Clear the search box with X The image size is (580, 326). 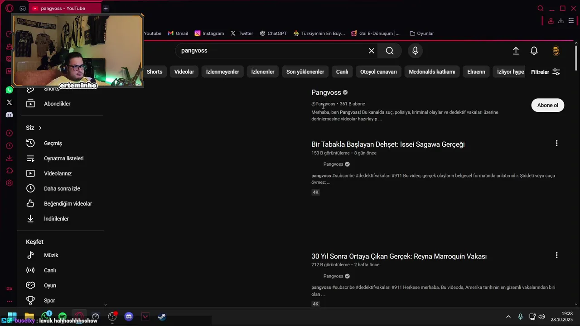tap(372, 51)
